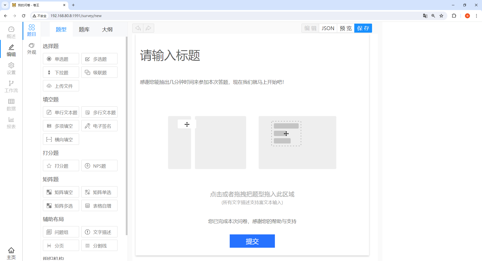Add a 多选题 multiple-choice question
The height and width of the screenshot is (261, 482).
coord(99,59)
